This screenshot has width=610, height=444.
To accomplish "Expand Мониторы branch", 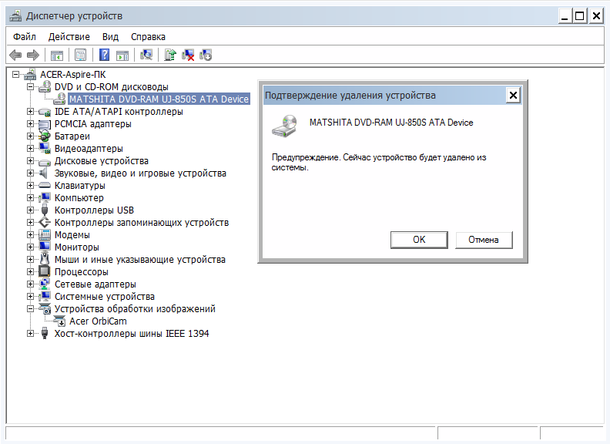I will click(x=30, y=247).
